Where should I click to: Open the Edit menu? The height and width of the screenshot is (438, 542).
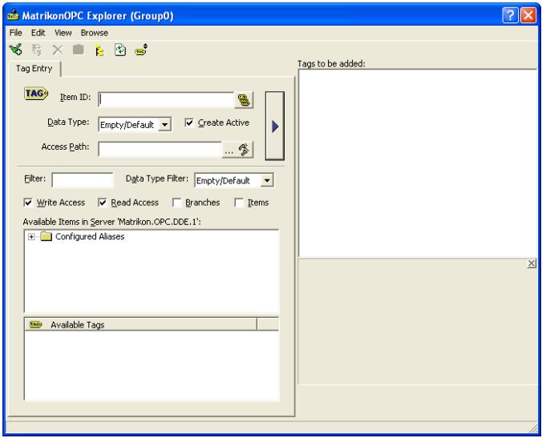point(38,33)
